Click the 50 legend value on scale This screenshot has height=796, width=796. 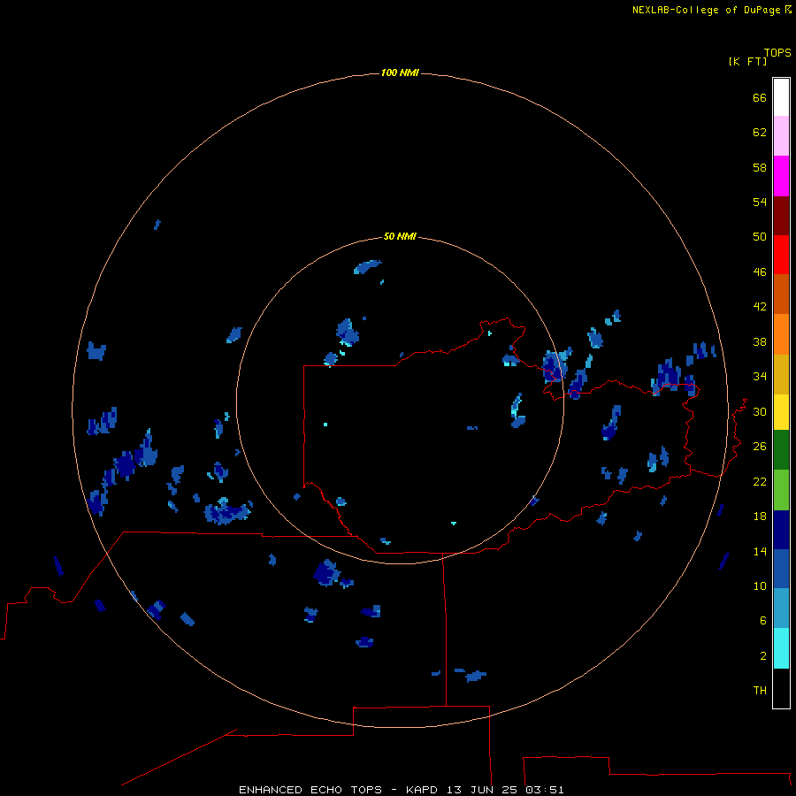pyautogui.click(x=760, y=237)
